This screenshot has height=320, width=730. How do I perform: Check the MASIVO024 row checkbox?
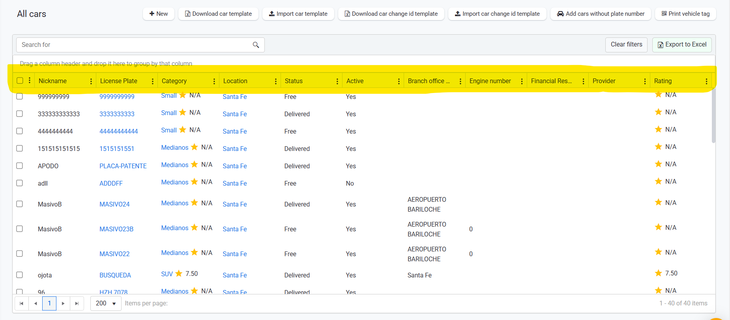pos(19,204)
